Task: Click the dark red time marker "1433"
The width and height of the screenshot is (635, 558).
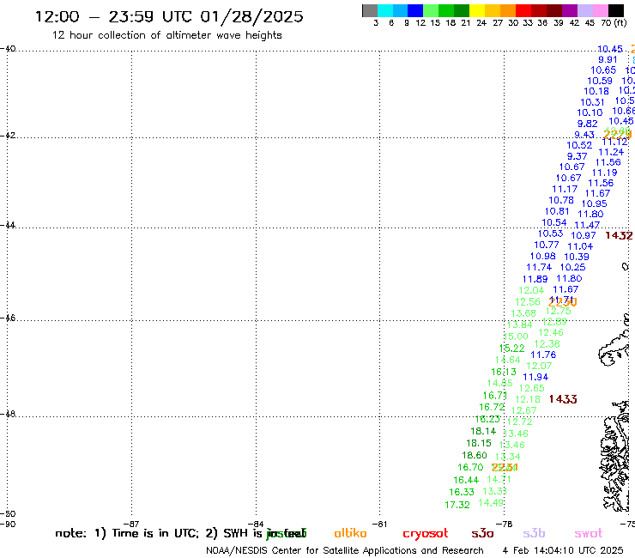Action: pos(563,399)
